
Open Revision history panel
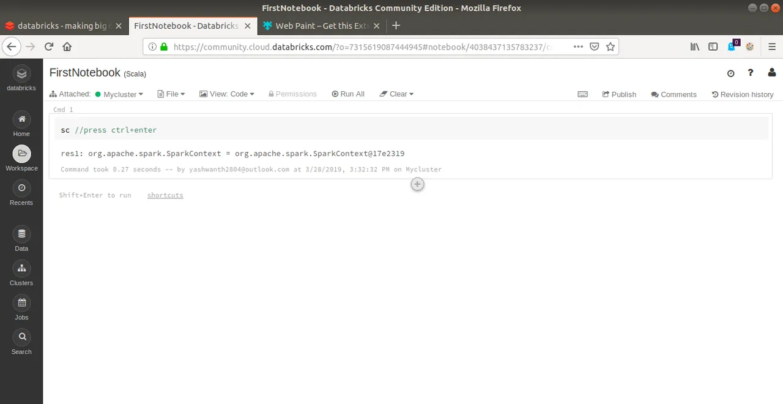[x=743, y=94]
